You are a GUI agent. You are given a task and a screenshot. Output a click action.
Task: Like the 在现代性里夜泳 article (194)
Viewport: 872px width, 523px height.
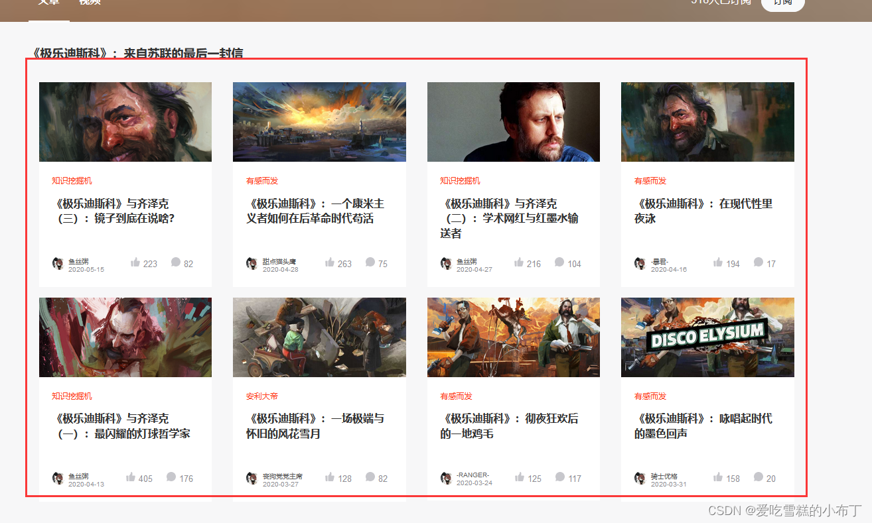click(718, 262)
